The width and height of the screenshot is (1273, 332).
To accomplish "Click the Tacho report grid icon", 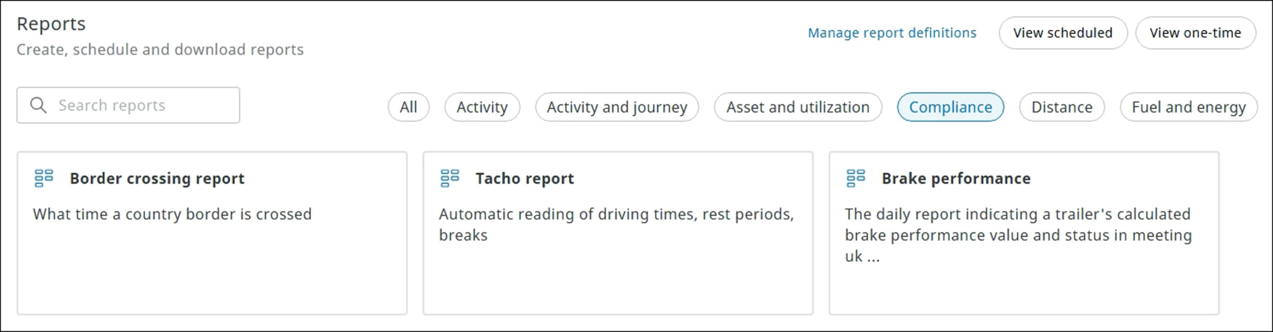I will 450,178.
